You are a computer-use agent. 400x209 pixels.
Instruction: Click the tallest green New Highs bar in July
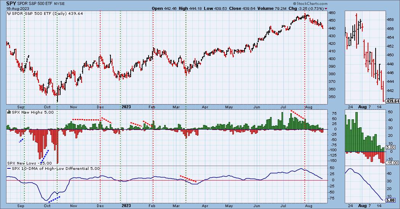[x=282, y=121]
